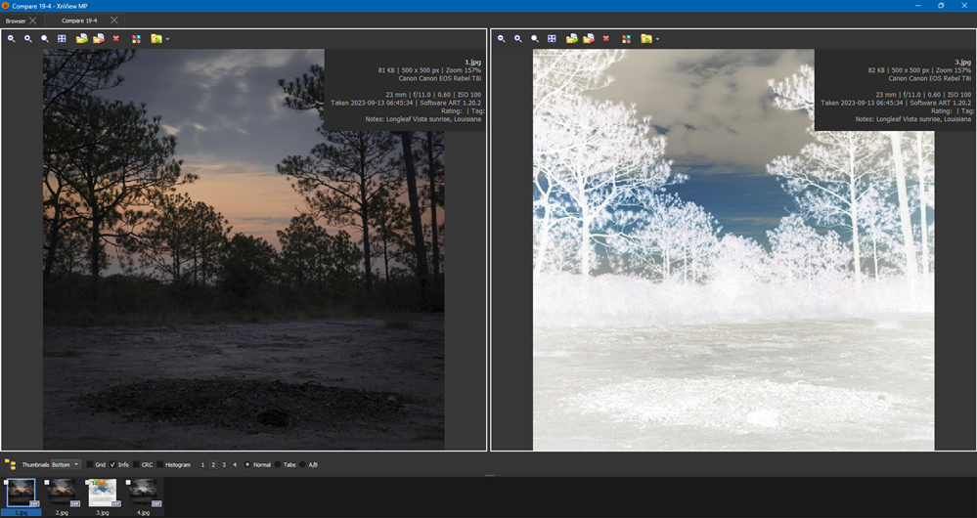977x518 pixels.
Task: Click fit-to-window icon in left pane toolbar
Action: [62, 39]
